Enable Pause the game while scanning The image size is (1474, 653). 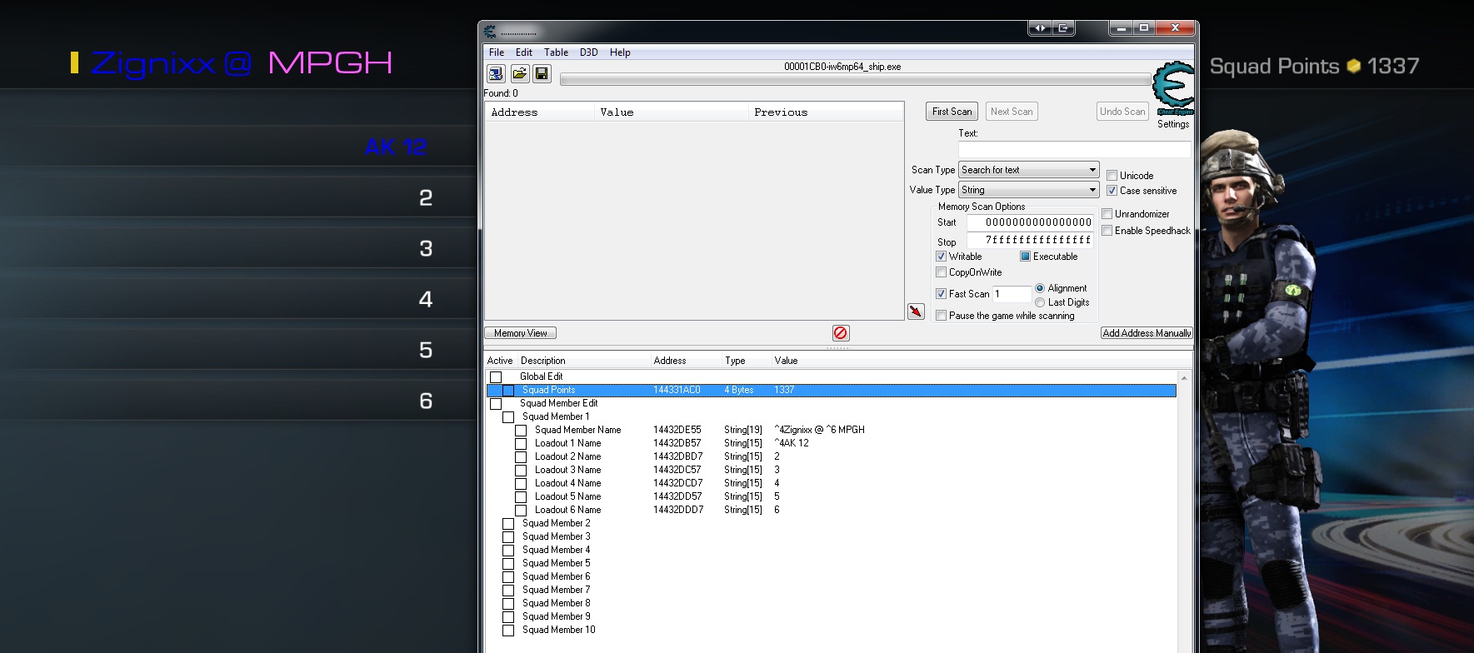[x=941, y=316]
